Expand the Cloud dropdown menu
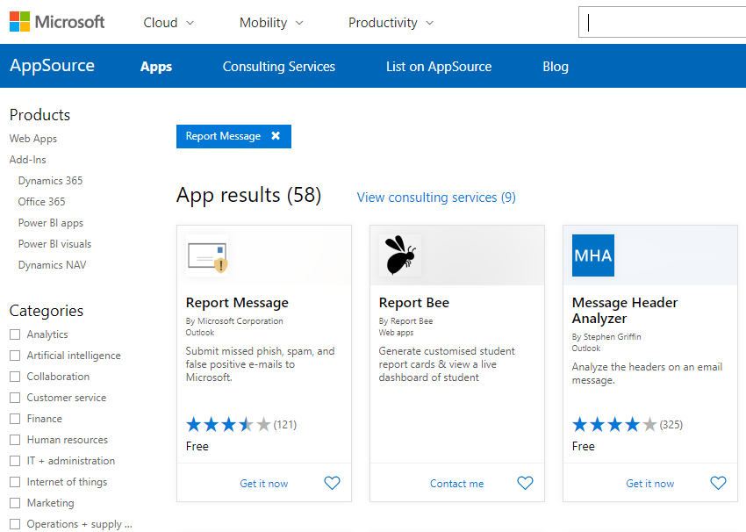Screen dimensions: 746x532 pyautogui.click(x=169, y=22)
